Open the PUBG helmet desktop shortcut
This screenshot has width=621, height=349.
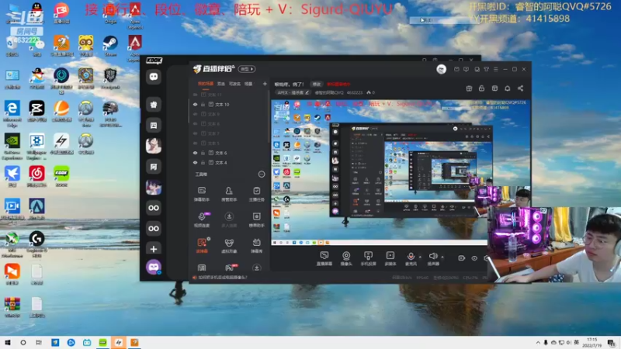coord(110,112)
